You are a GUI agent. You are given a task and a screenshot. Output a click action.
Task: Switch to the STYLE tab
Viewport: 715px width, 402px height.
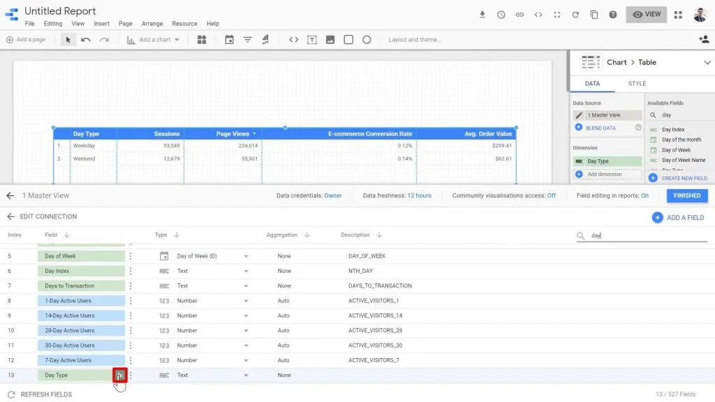[636, 83]
